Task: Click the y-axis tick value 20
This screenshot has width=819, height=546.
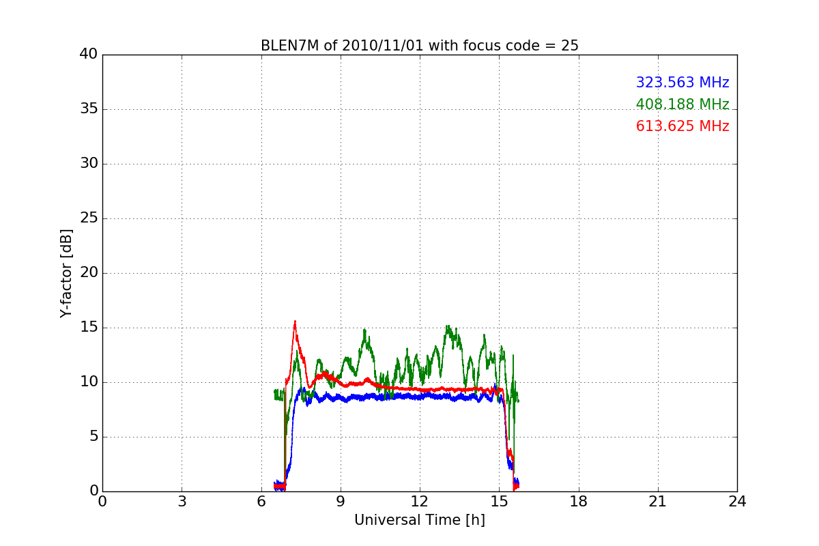Action: pos(88,273)
